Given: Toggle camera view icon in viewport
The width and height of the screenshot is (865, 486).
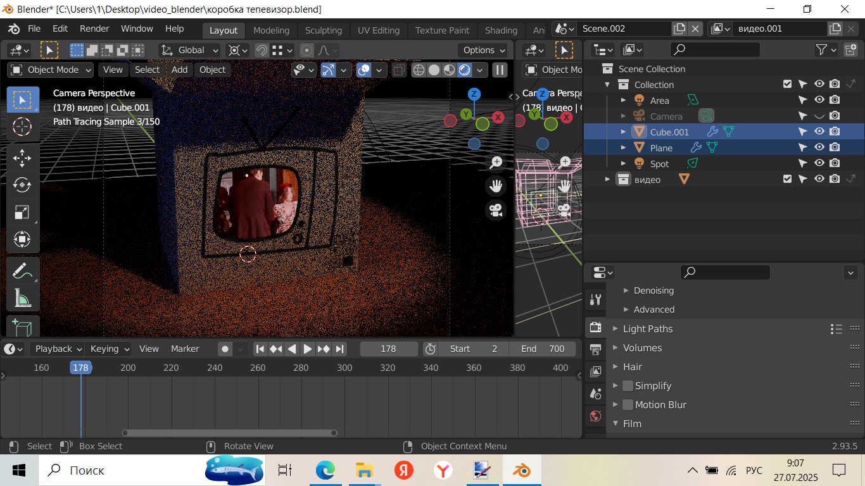Looking at the screenshot, I should coord(496,210).
